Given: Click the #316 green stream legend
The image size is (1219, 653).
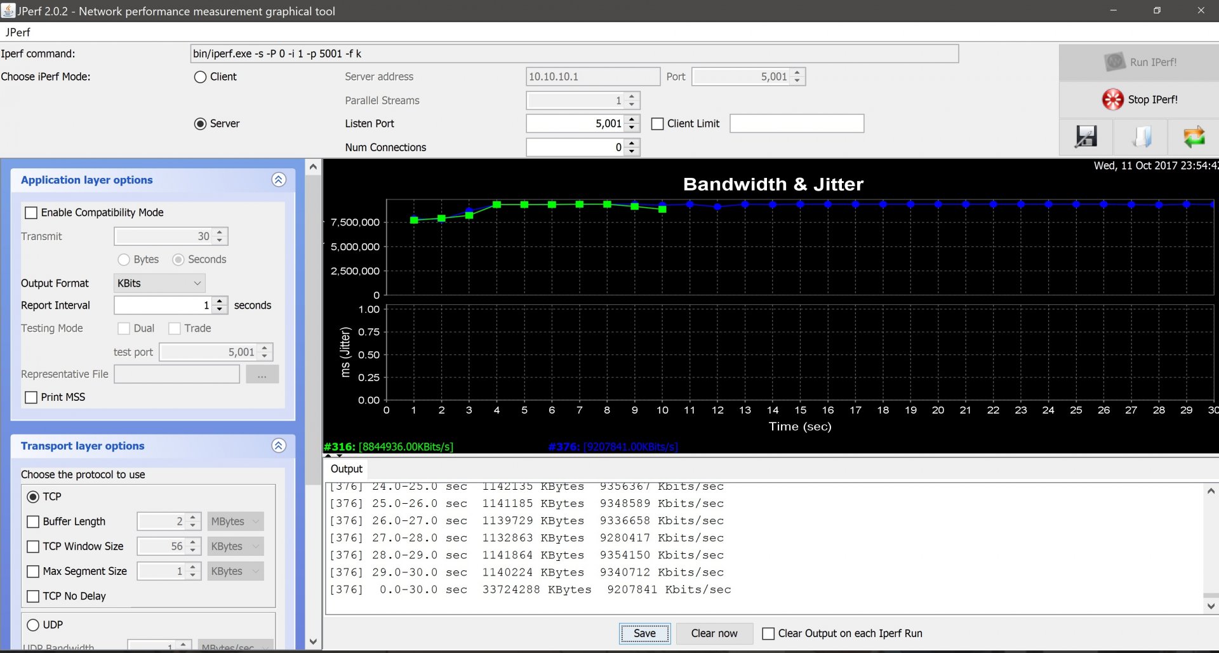Looking at the screenshot, I should click(389, 447).
